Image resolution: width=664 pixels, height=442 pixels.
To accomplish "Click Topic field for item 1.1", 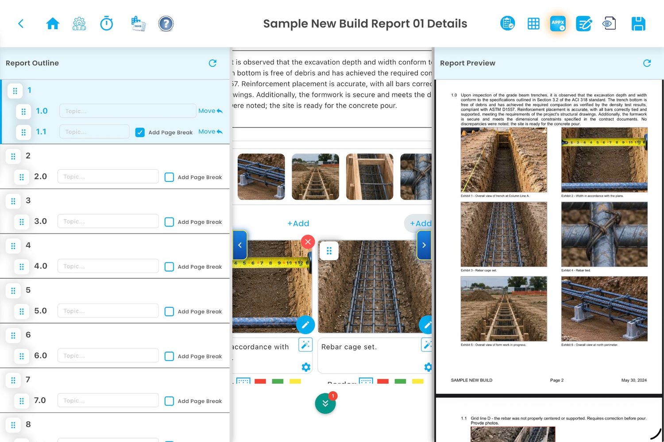I will click(94, 132).
